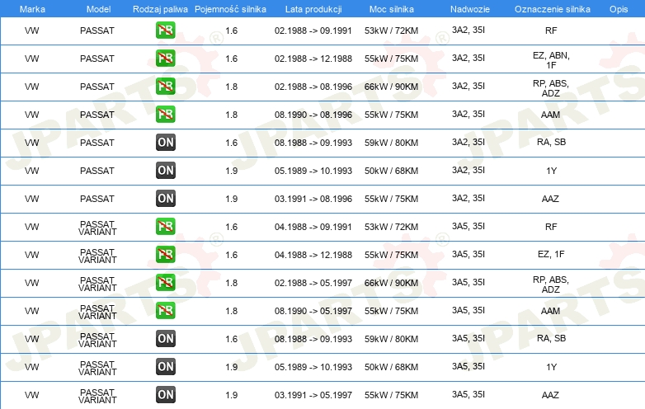Click petrol icon for PASSAT 02.1988 -> 08.1996
This screenshot has width=645, height=409.
(x=165, y=86)
